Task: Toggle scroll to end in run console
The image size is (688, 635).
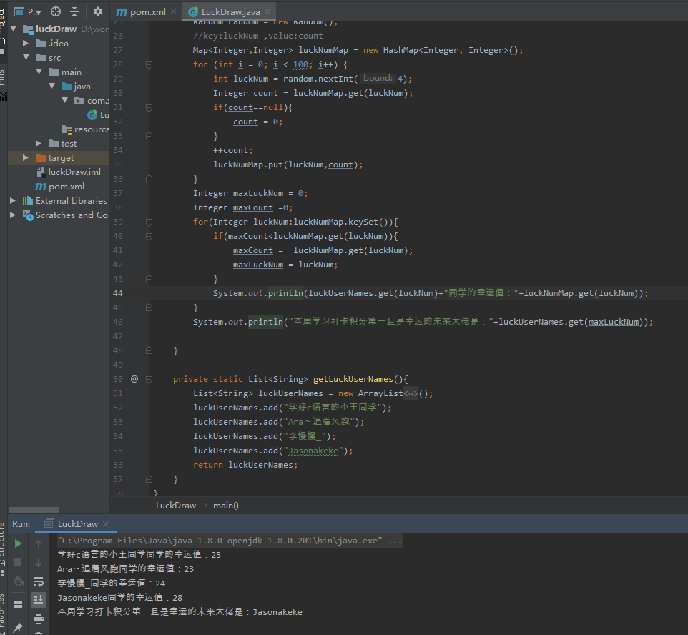Action: (x=39, y=599)
